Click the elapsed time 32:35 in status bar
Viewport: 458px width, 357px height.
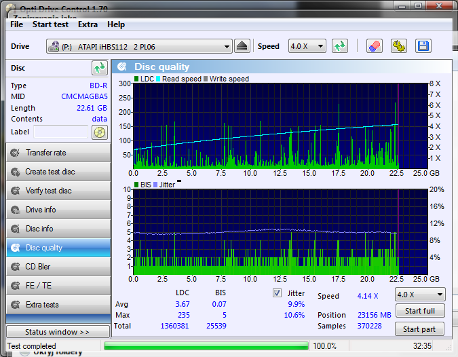tap(422, 346)
